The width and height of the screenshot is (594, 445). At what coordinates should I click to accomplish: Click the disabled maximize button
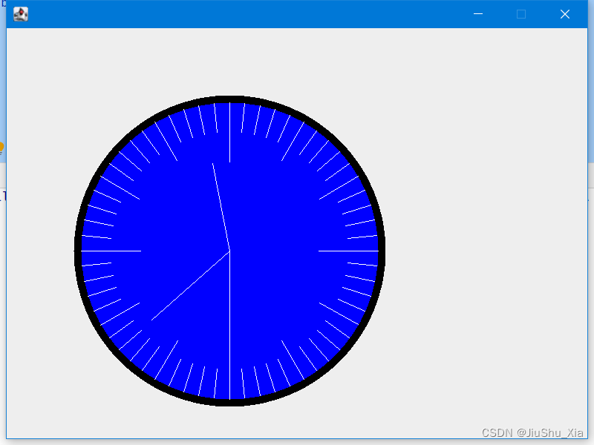coord(521,14)
